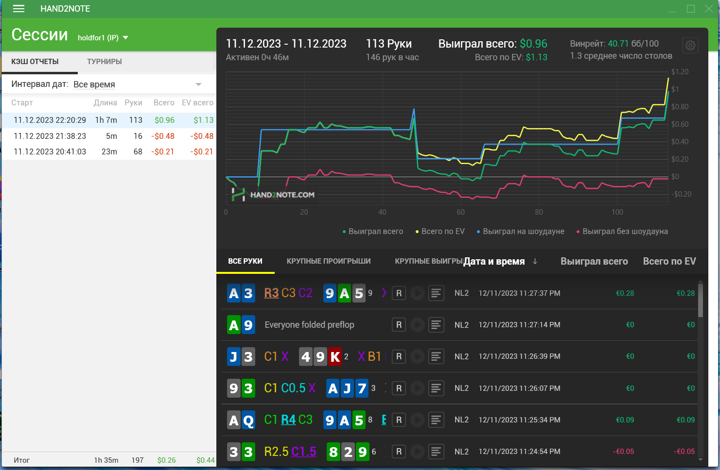Image resolution: width=720 pixels, height=470 pixels.
Task: Open hand history text for 33 hand
Action: click(436, 452)
